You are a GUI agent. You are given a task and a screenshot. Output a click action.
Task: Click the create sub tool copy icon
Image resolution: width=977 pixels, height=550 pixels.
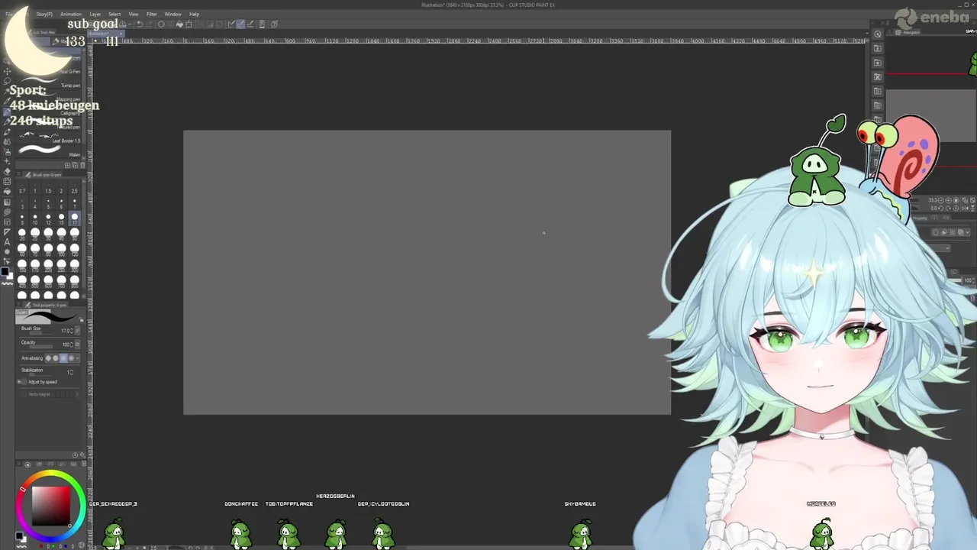pyautogui.click(x=75, y=165)
